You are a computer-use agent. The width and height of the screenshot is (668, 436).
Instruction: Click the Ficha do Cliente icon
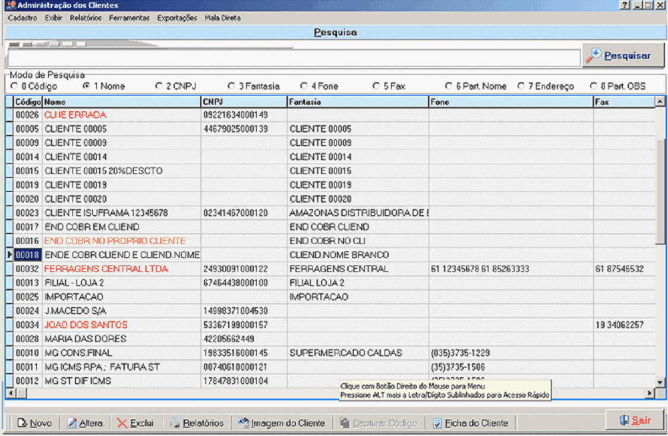click(437, 423)
